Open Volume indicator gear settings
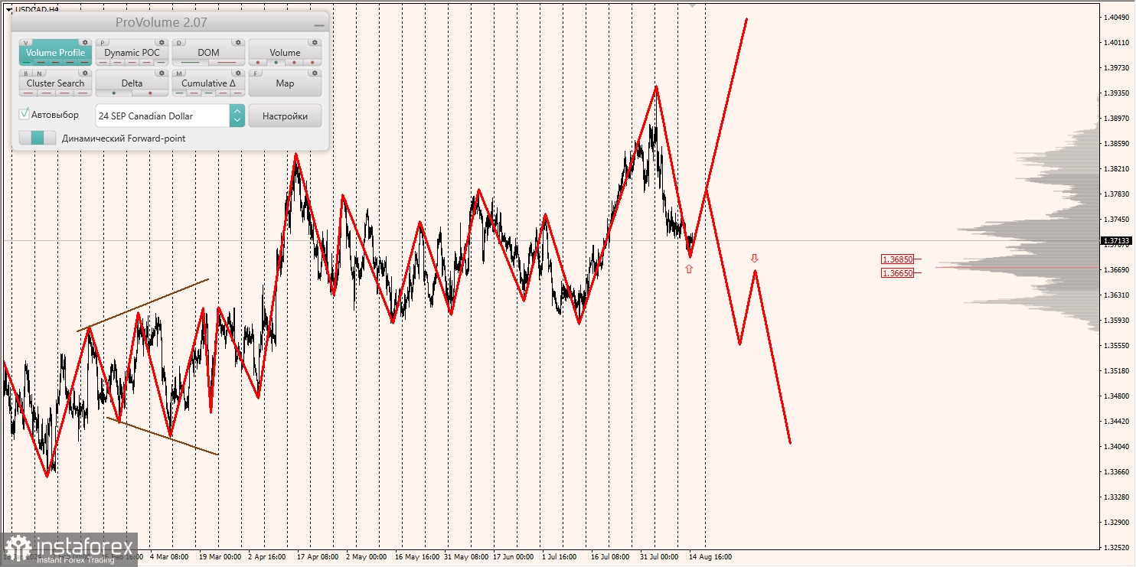 click(315, 42)
